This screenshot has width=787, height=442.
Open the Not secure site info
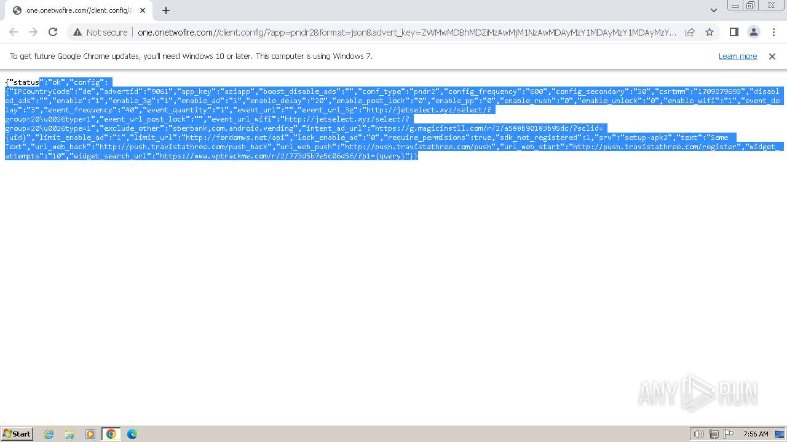point(100,32)
